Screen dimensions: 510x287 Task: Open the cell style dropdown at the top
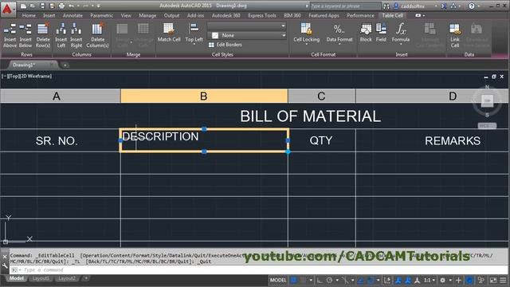[247, 26]
